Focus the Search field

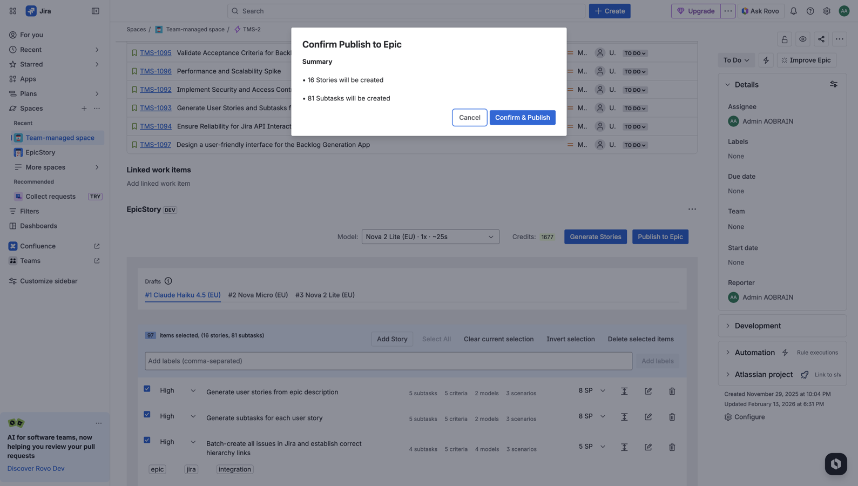(x=406, y=11)
